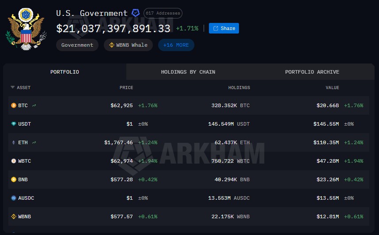Viewport: 379px width, 235px height.
Task: Click the U.S. Government eagle seal logo
Action: point(26,29)
